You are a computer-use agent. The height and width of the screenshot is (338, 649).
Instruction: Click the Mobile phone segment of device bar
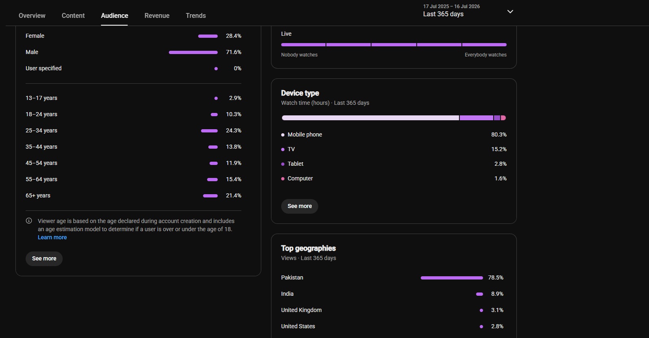pos(370,118)
